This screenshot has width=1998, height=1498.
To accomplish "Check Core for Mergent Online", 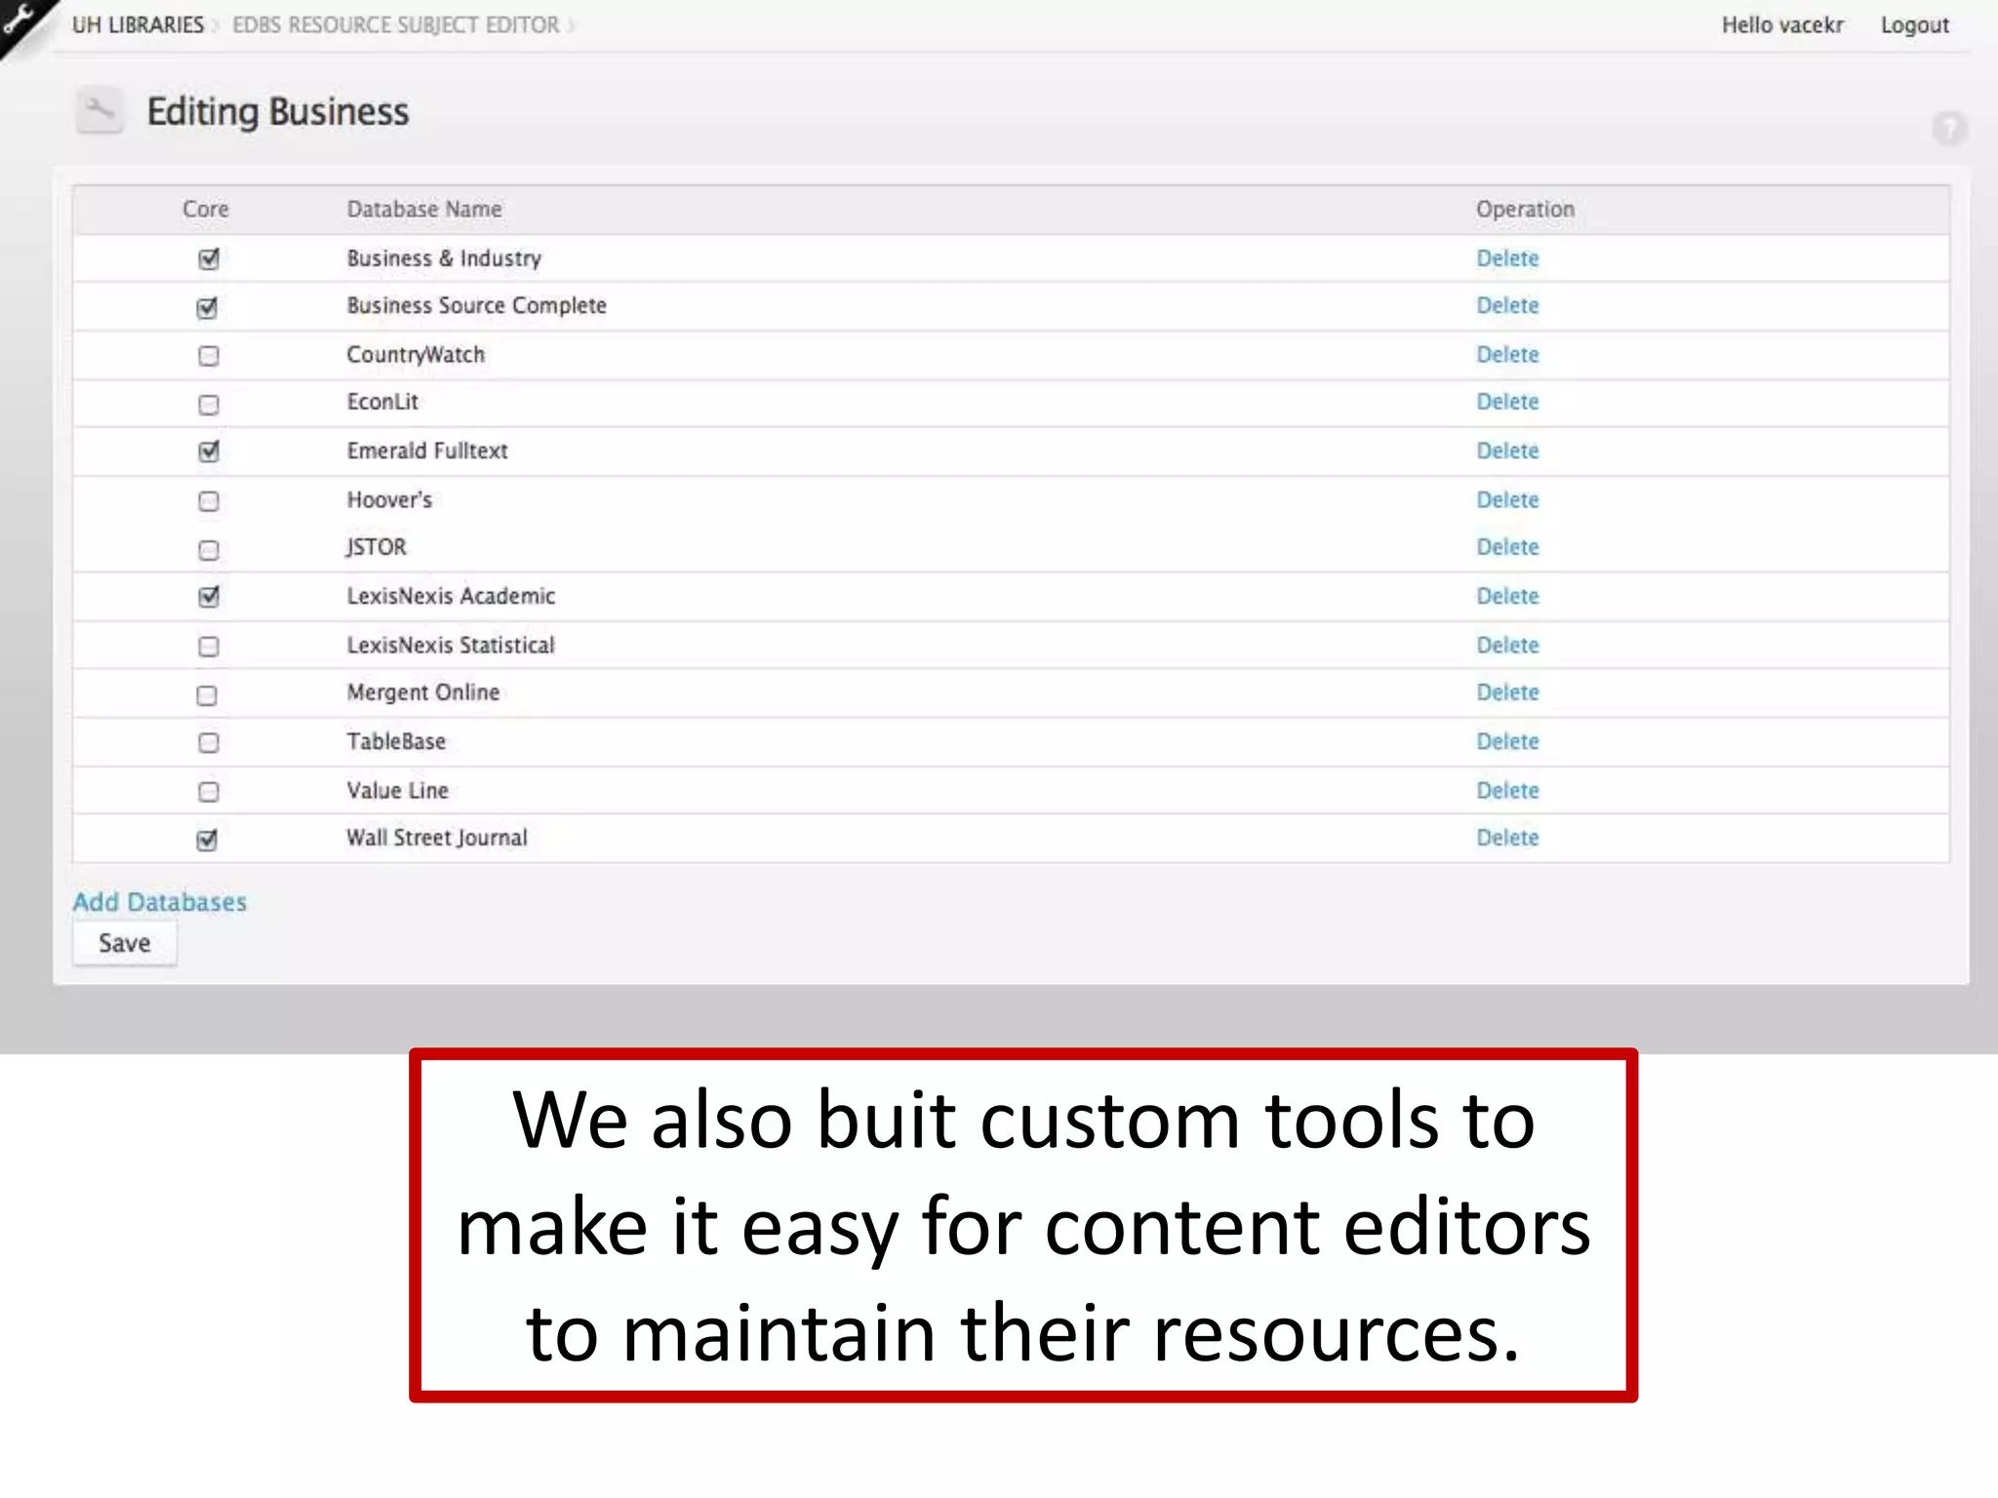I will 207,695.
